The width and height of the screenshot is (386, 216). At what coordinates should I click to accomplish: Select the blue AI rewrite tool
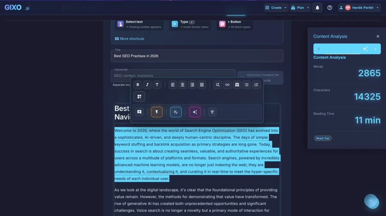[176, 112]
